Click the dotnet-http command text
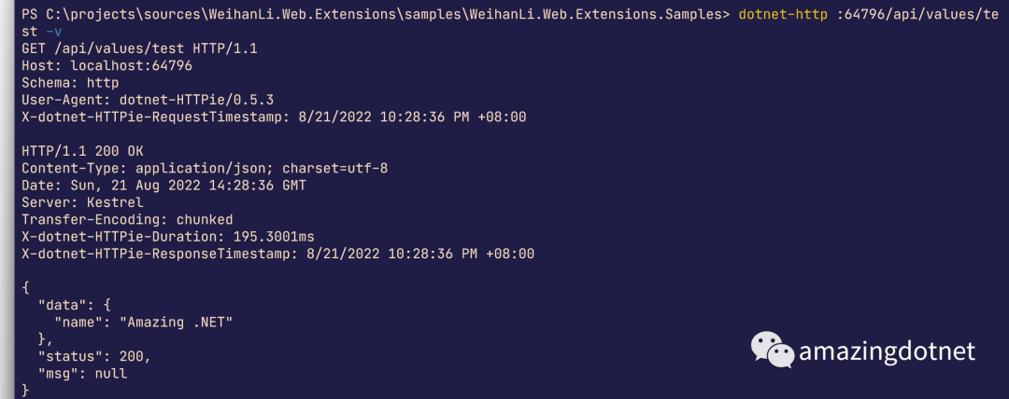Viewport: 1009px width, 399px height. (783, 14)
